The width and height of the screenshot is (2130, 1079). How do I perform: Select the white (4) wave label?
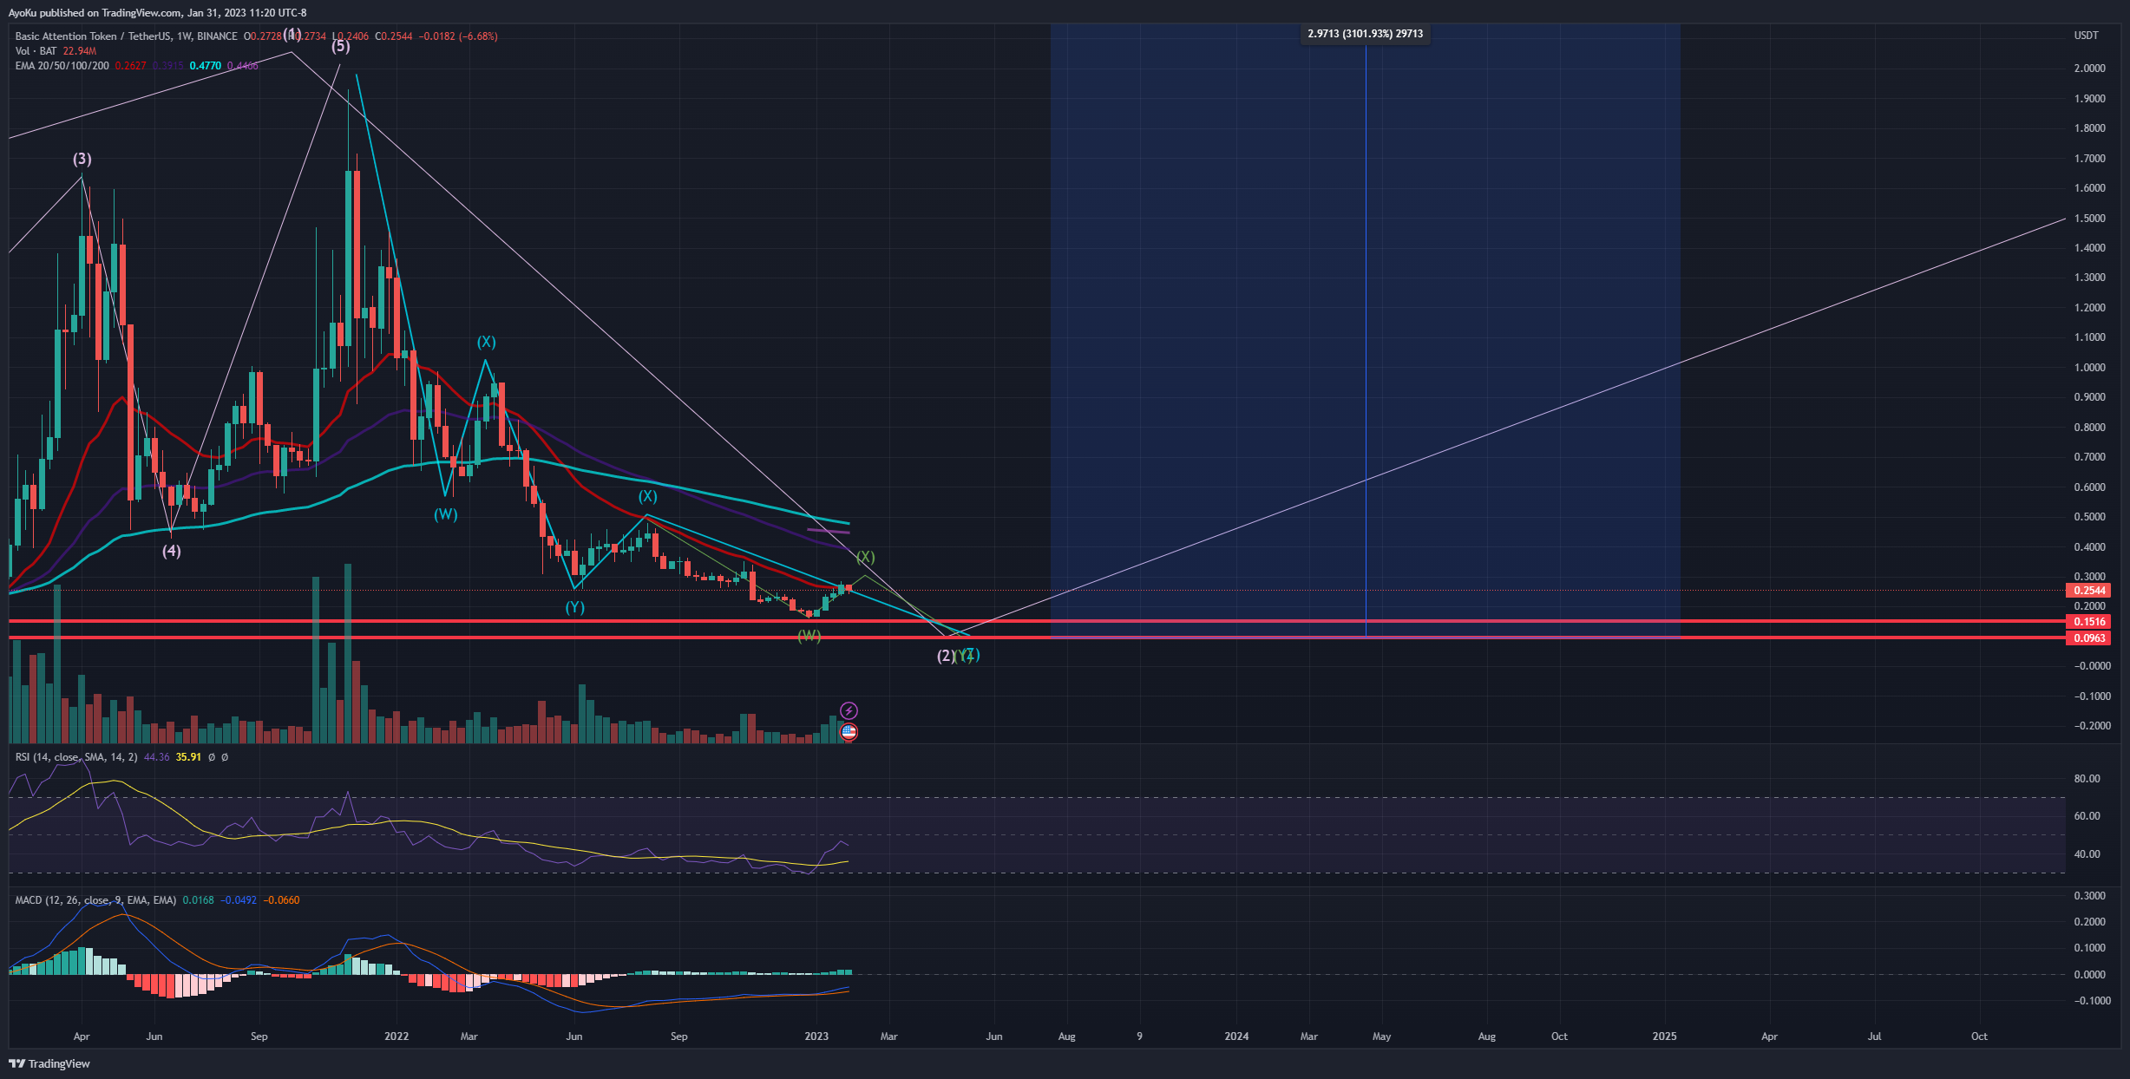coord(172,552)
